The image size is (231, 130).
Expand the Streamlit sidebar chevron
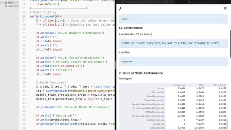click(120, 9)
